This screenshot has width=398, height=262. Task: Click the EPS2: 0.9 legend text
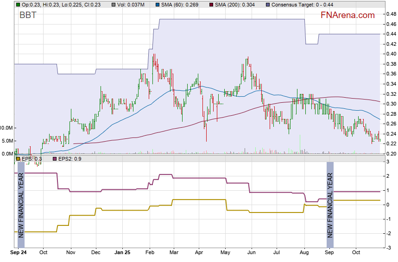pyautogui.click(x=69, y=159)
